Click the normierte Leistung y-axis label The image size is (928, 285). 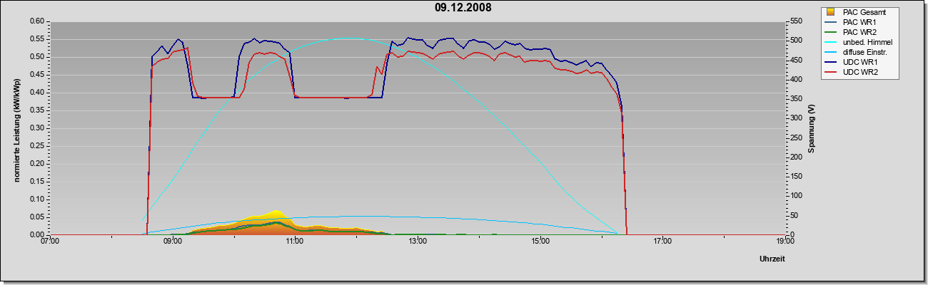(16, 128)
